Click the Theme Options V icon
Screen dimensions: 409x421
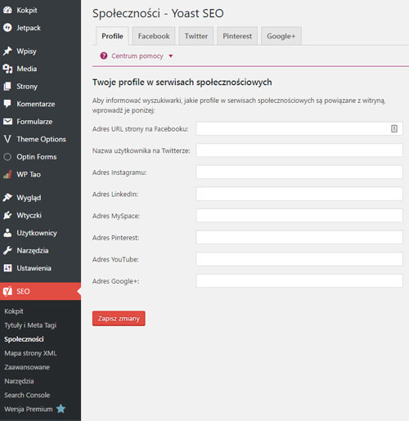tap(7, 139)
